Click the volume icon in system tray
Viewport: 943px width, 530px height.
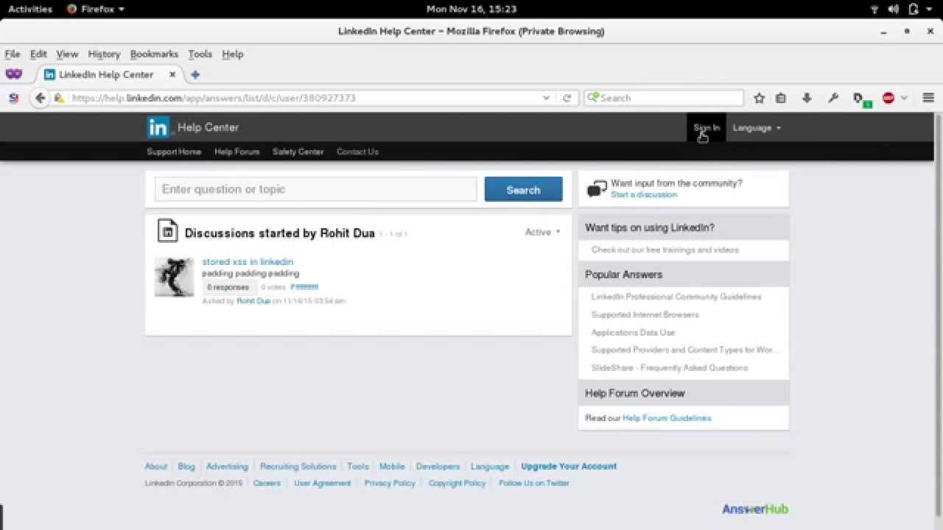(894, 9)
